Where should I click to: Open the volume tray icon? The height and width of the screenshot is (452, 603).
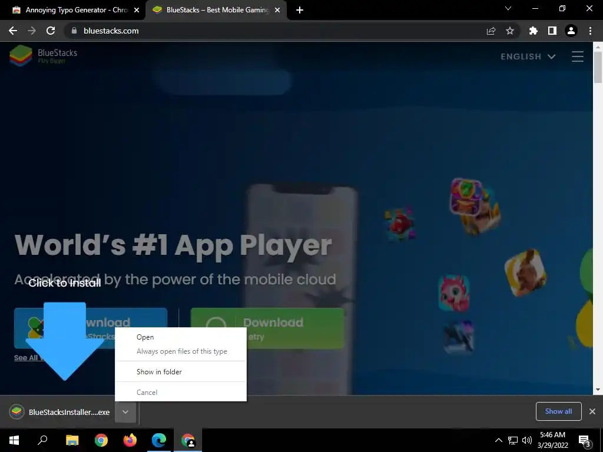pos(527,440)
